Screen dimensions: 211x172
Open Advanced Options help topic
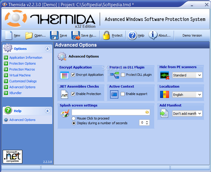coord(22,120)
